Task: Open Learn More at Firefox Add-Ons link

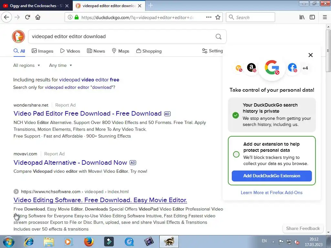Action: point(272,192)
